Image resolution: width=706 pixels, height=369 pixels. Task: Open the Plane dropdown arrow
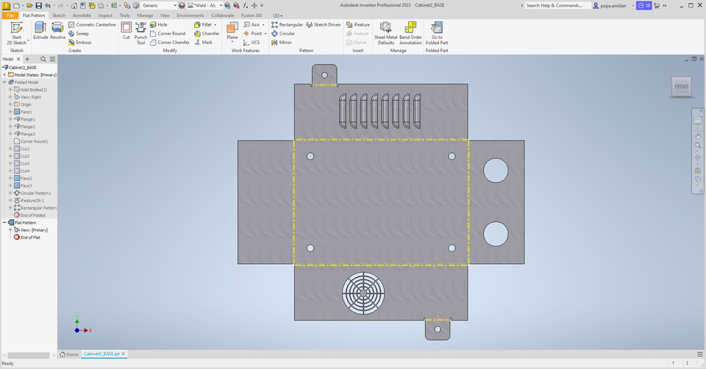232,43
